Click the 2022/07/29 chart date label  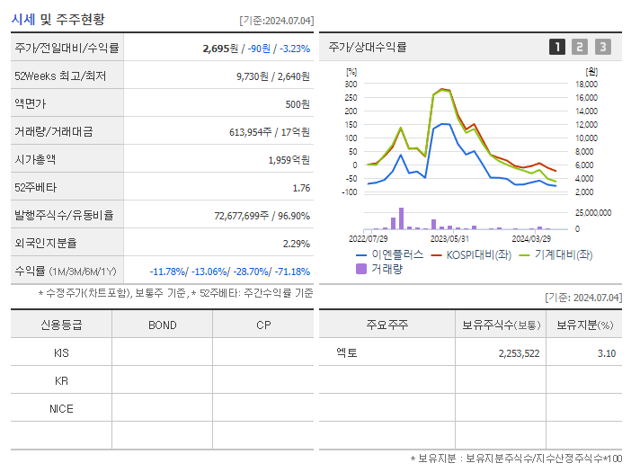pos(368,238)
